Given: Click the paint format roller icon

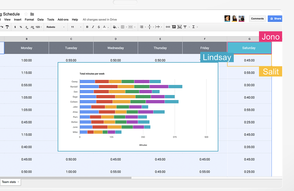Looking at the screenshot, I should click(7, 27).
